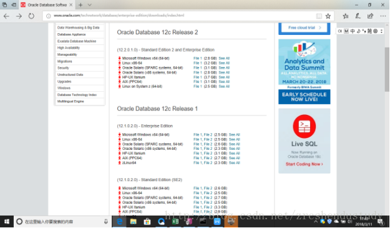Image resolution: width=390 pixels, height=228 pixels.
Task: Open the volume control in system tray
Action: coord(349,222)
